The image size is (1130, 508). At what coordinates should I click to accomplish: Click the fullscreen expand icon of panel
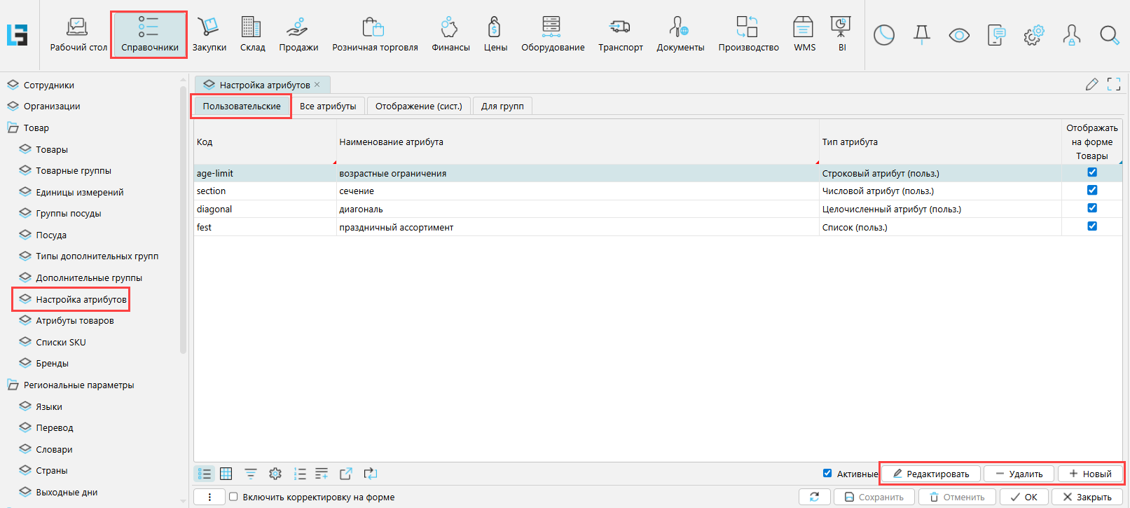pyautogui.click(x=1114, y=85)
